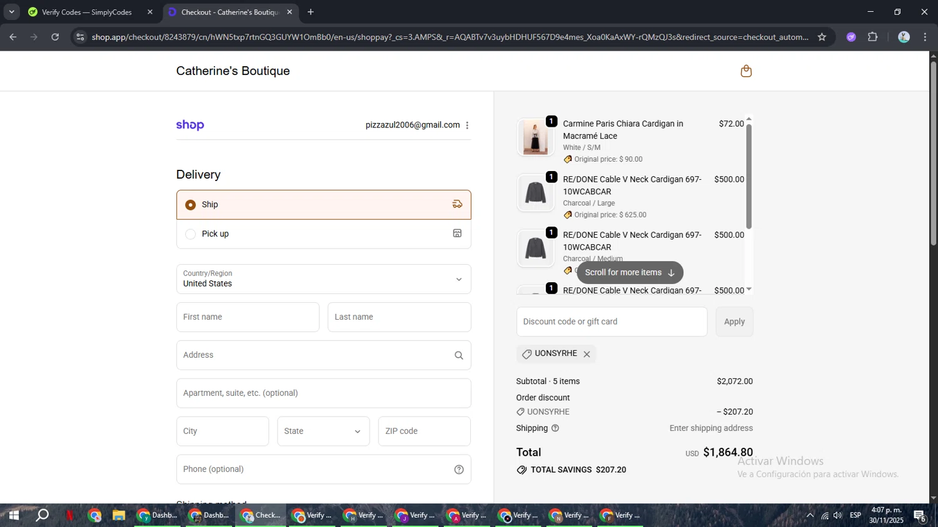Viewport: 938px width, 527px height.
Task: Open File Explorer from the taskbar
Action: (x=119, y=515)
